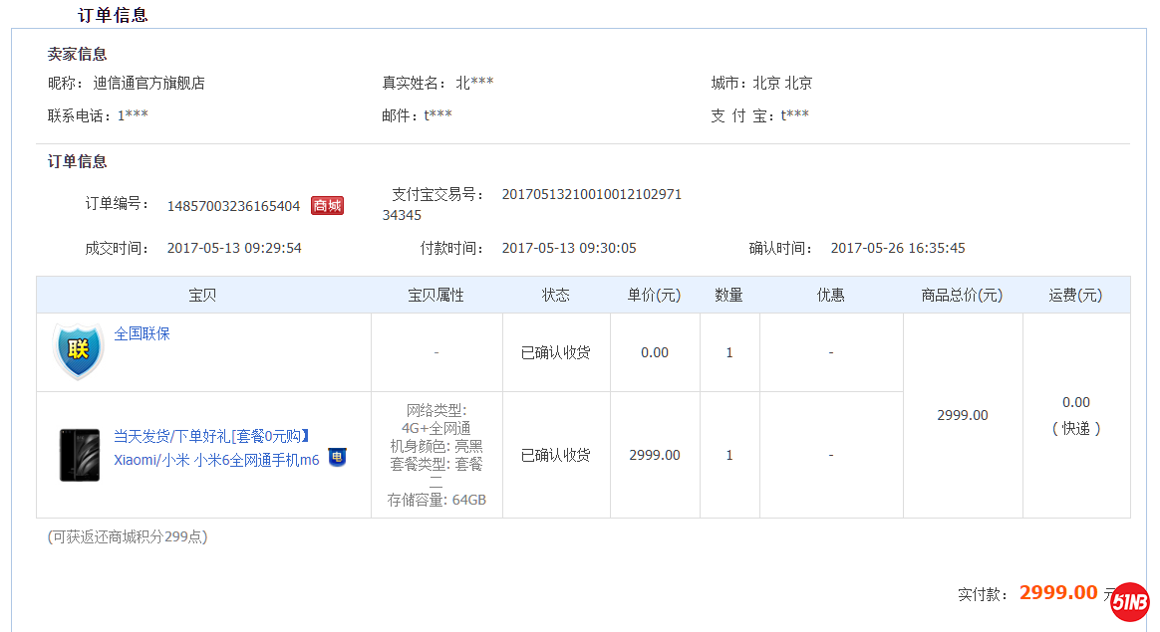Open the 全国联保 product link
Screen dimensions: 1160x632
coord(142,333)
